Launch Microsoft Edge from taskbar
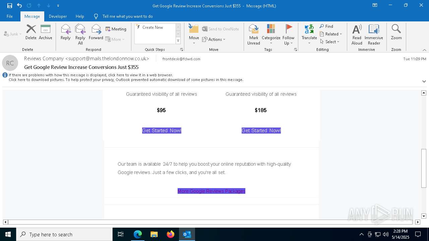429x241 pixels. 138,234
